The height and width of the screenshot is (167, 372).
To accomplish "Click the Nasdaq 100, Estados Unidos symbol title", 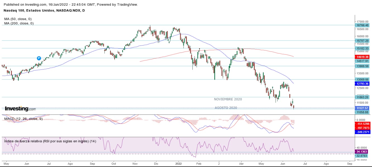I will pyautogui.click(x=44, y=10).
